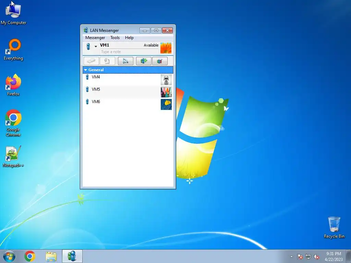Viewport: 351px width, 263px height.
Task: Open My Computer desktop icon
Action: click(13, 14)
